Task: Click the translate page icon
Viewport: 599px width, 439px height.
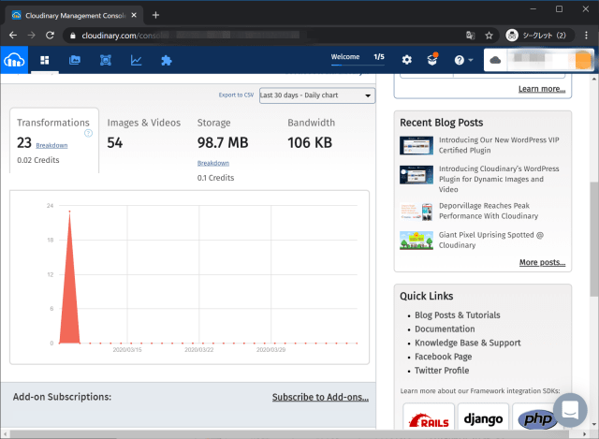Action: tap(470, 36)
